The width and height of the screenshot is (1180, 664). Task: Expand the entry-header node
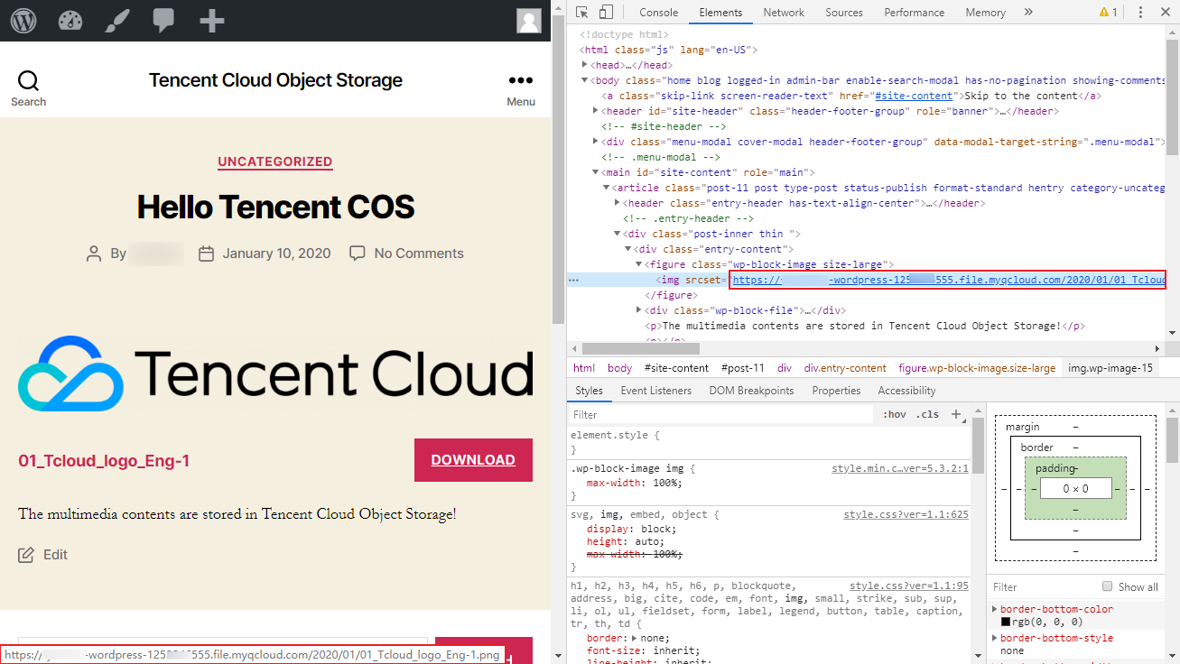(x=618, y=203)
